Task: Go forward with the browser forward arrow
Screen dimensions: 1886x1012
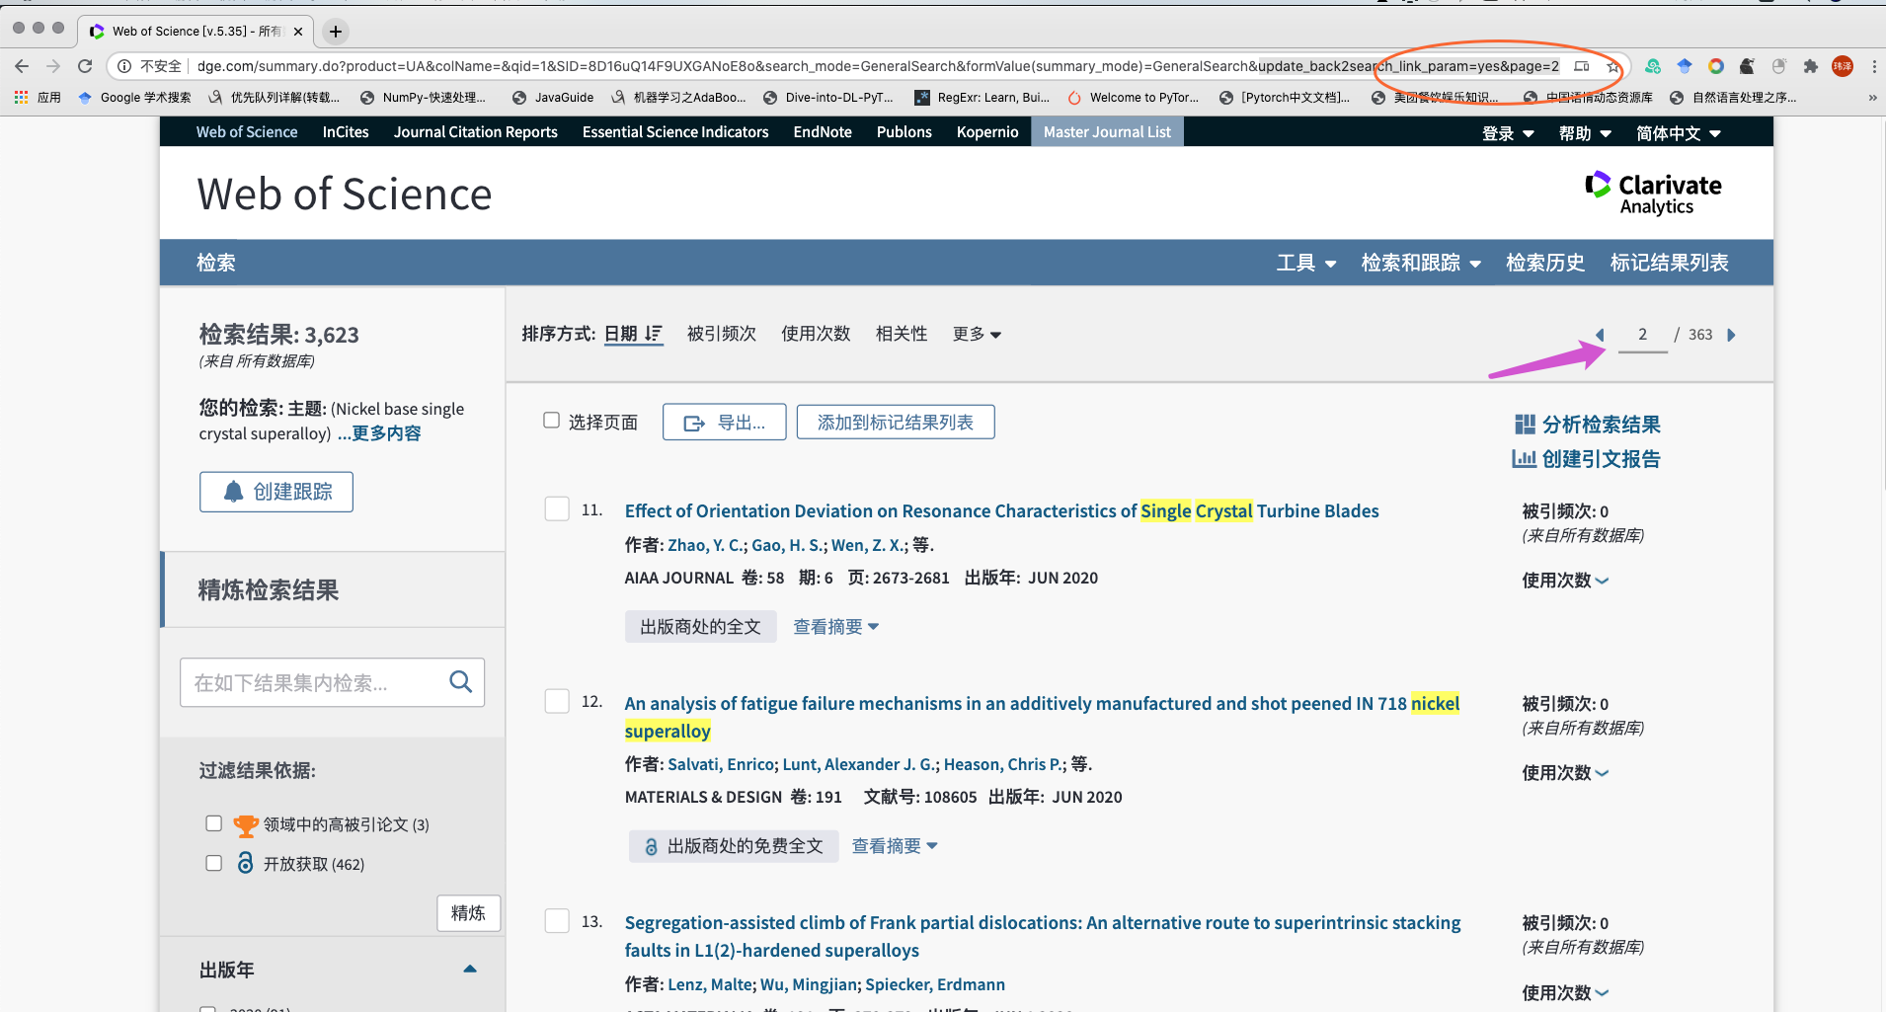Action: click(53, 66)
